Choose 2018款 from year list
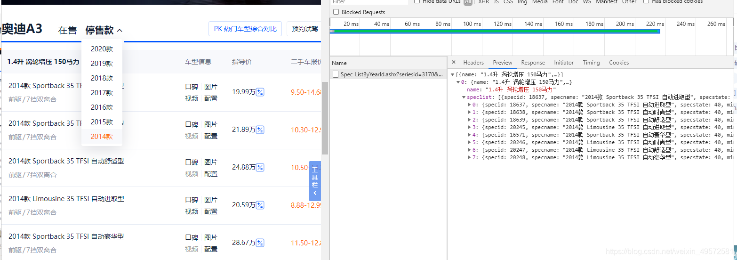 pos(102,78)
